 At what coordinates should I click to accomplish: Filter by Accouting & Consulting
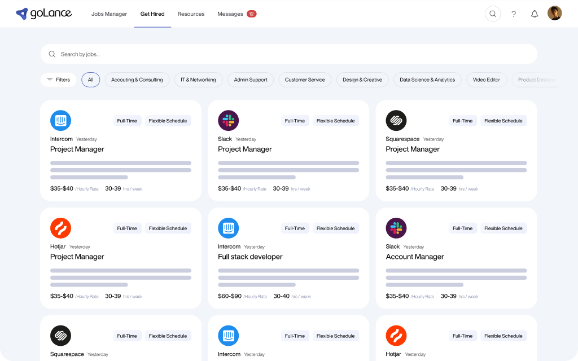[137, 80]
